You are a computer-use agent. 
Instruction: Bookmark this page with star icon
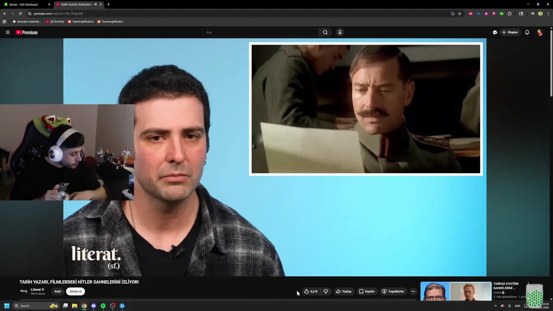coord(460,13)
